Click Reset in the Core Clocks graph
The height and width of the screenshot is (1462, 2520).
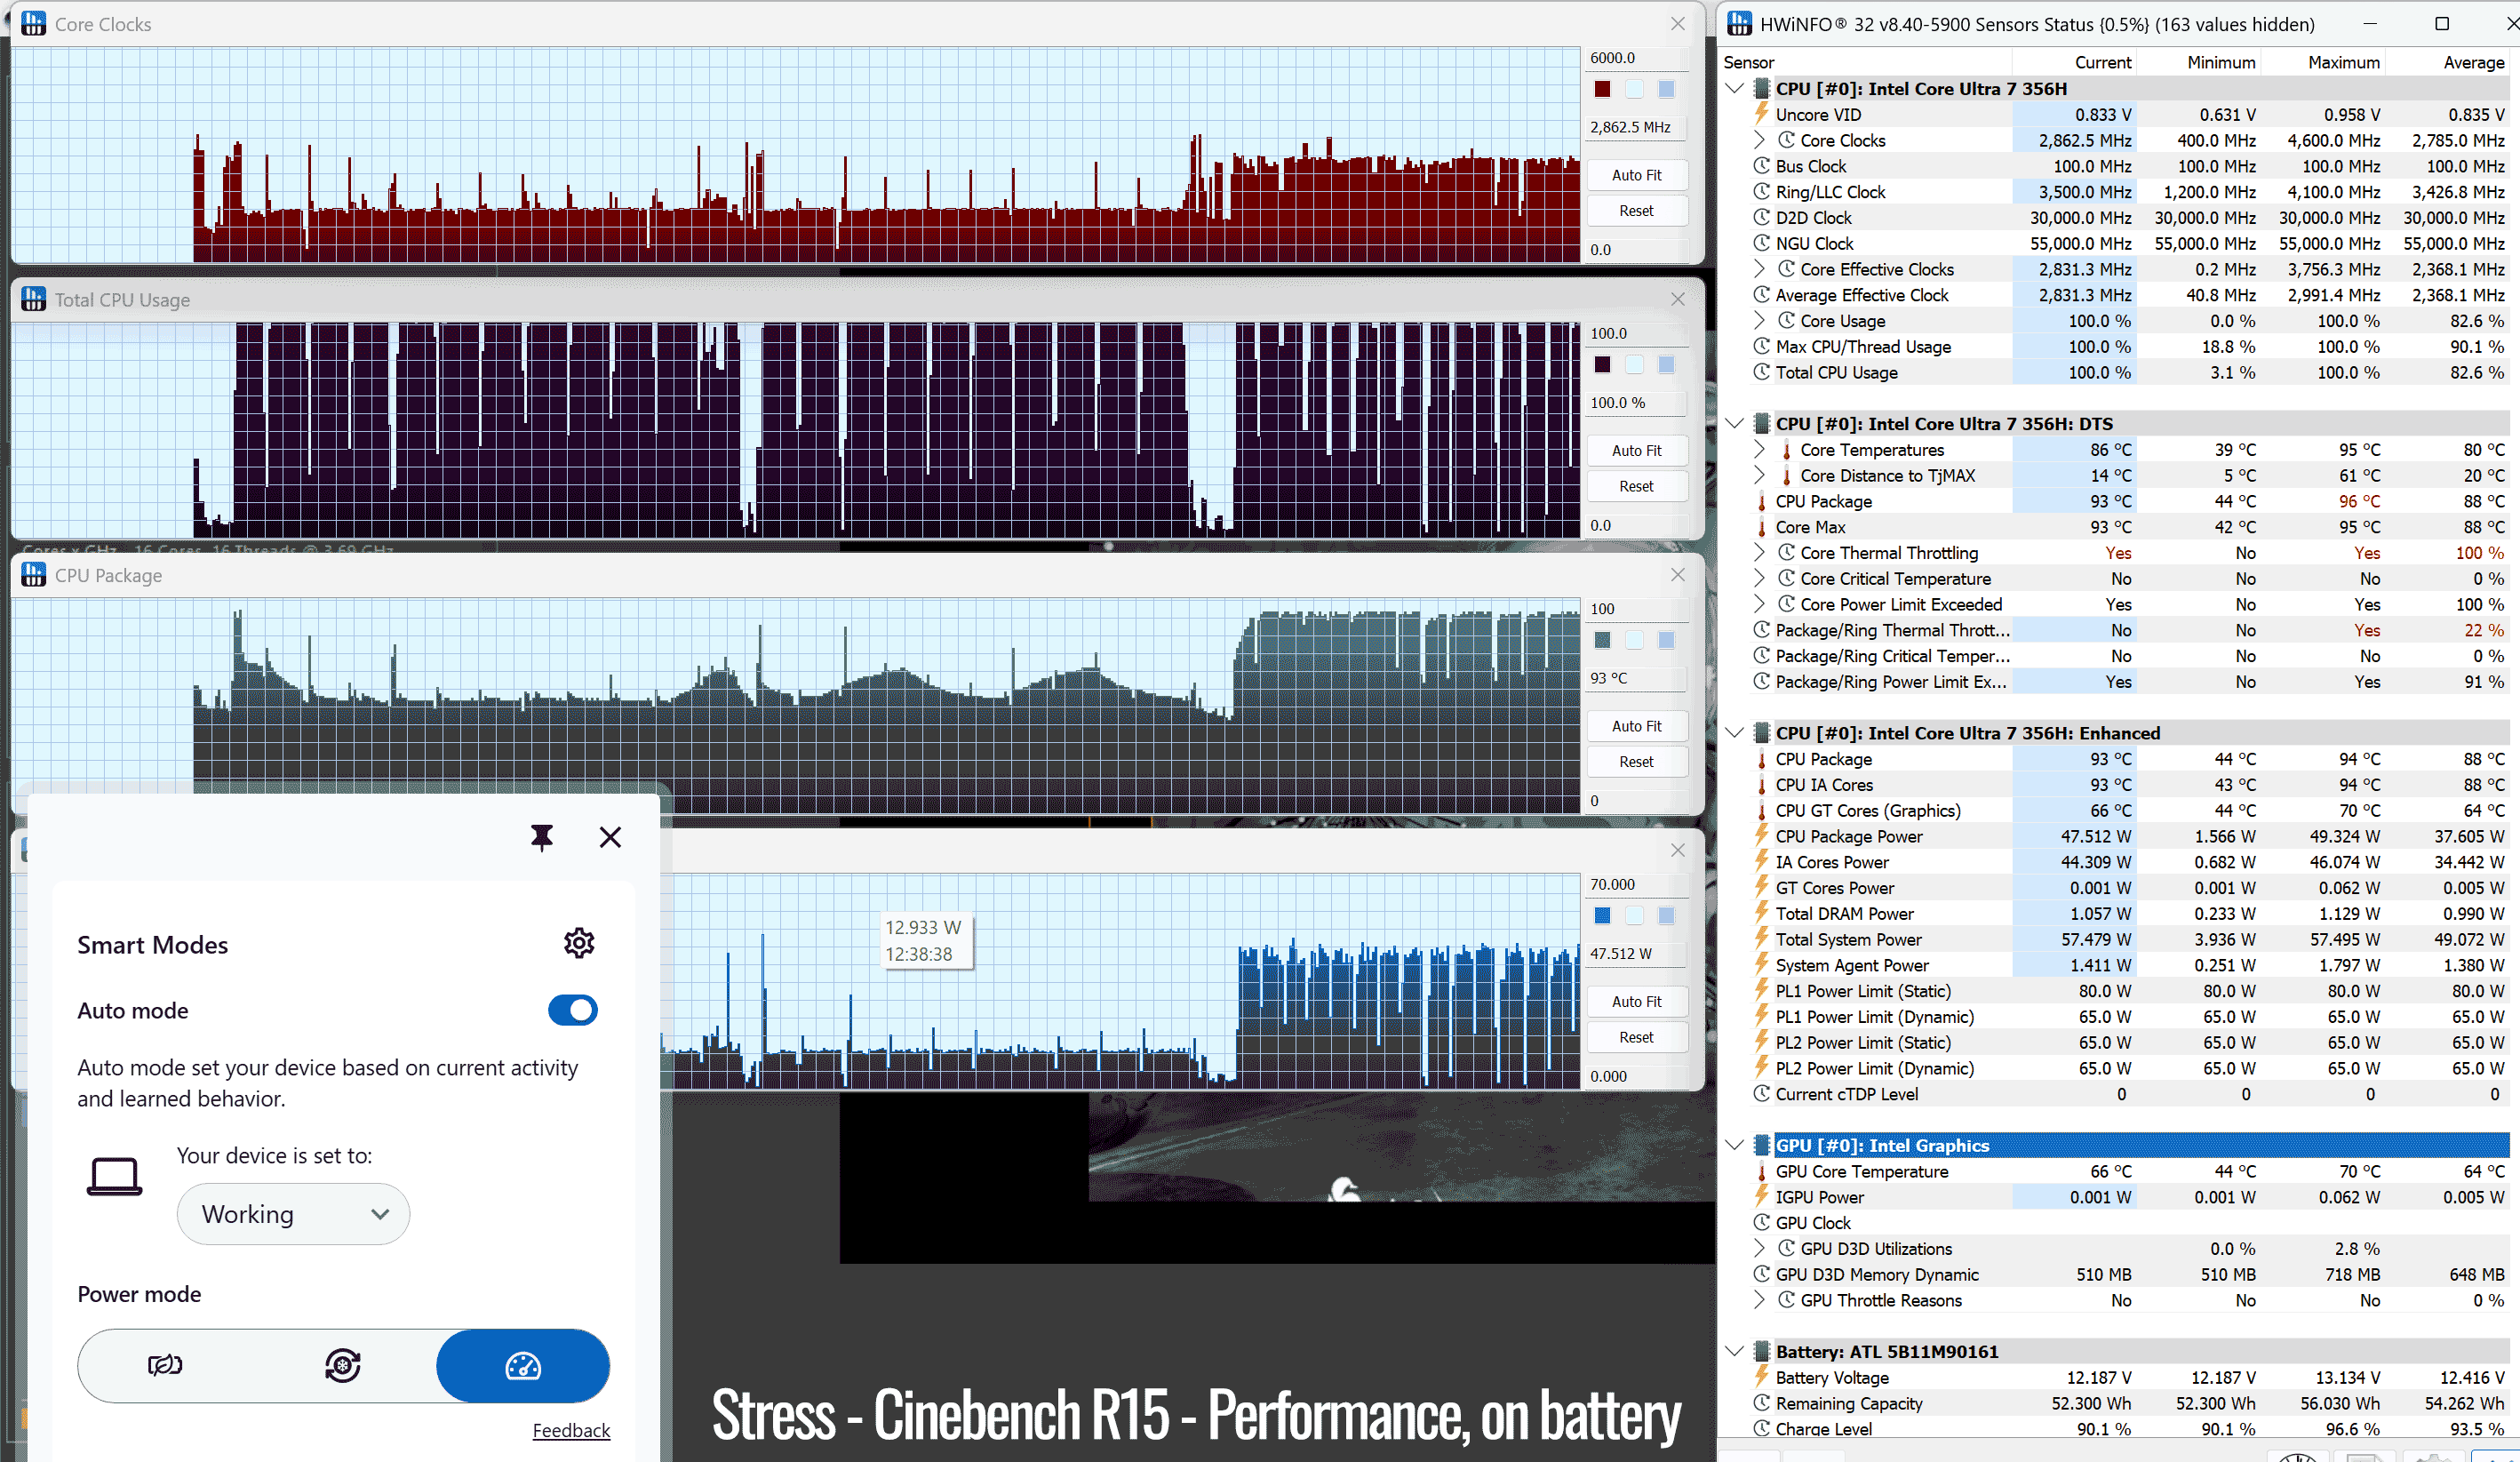click(x=1637, y=211)
